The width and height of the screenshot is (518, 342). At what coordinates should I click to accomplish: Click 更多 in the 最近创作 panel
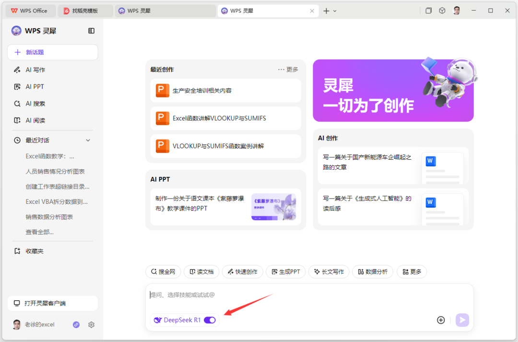288,70
